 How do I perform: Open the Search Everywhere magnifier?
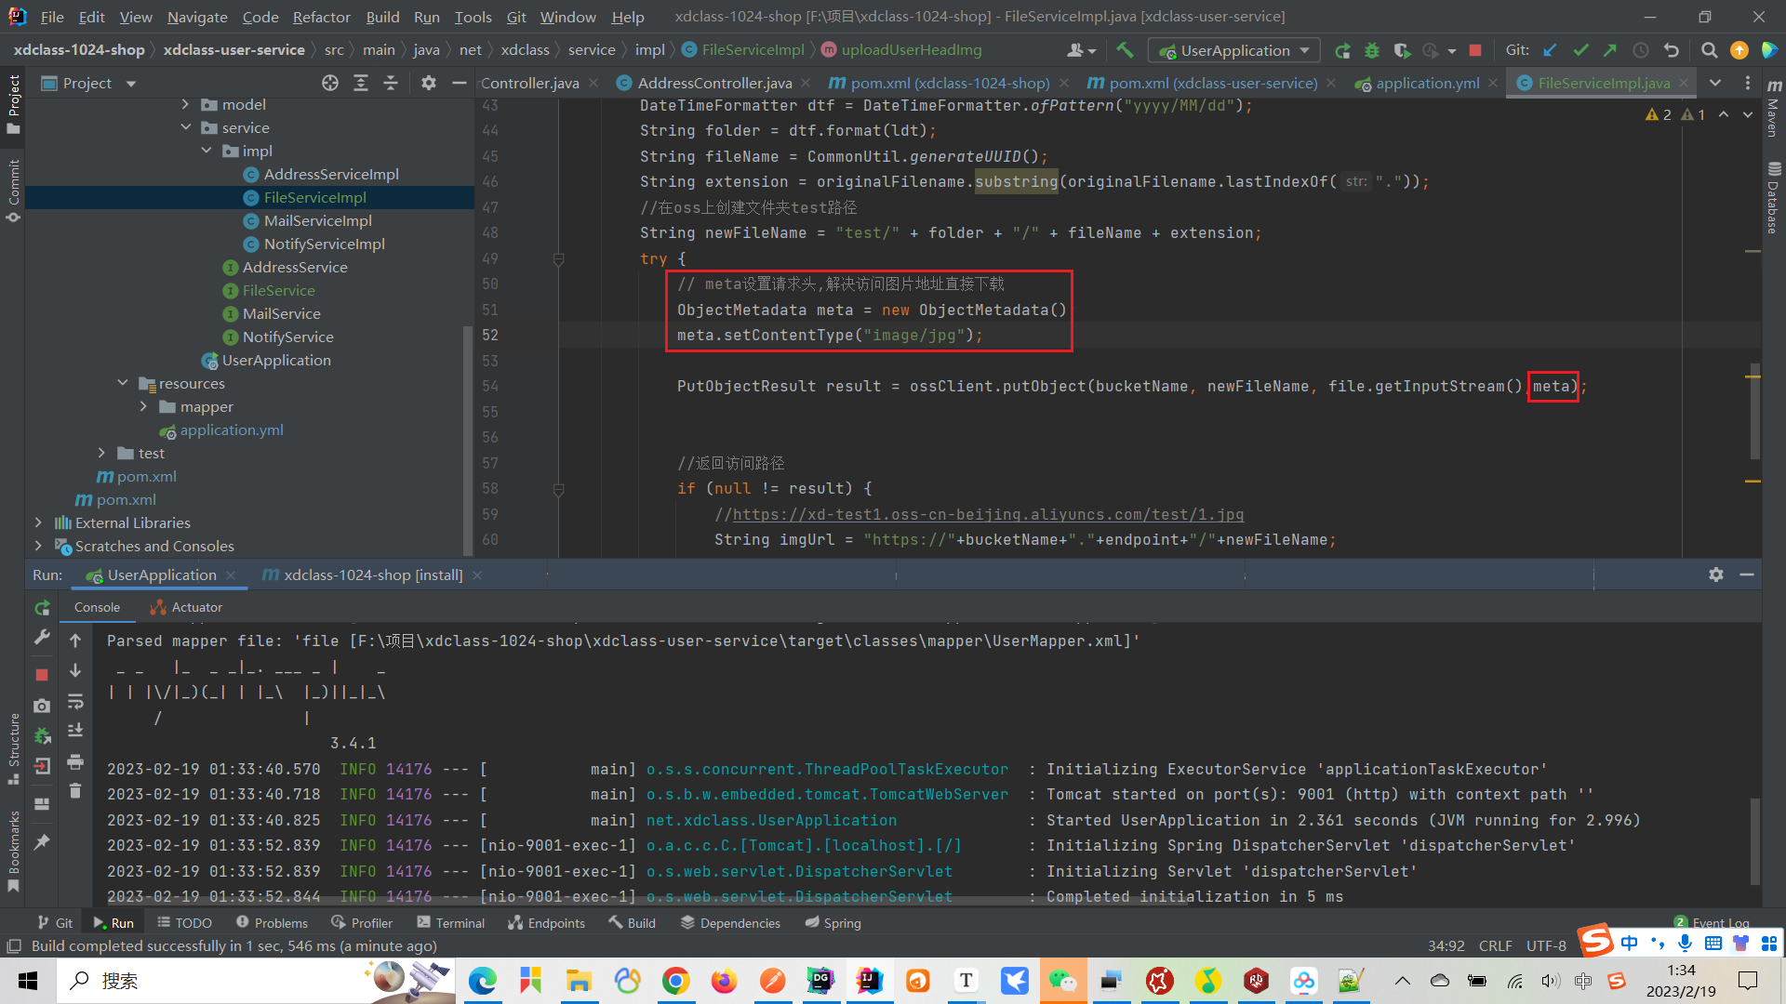[x=1709, y=50]
